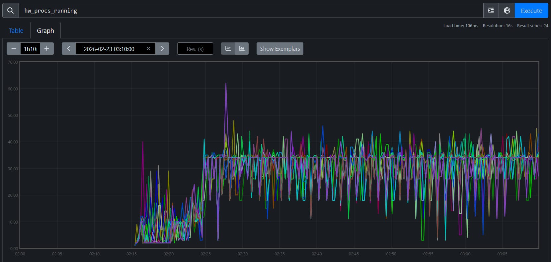
Task: Clear the end time with X
Action: coord(148,49)
